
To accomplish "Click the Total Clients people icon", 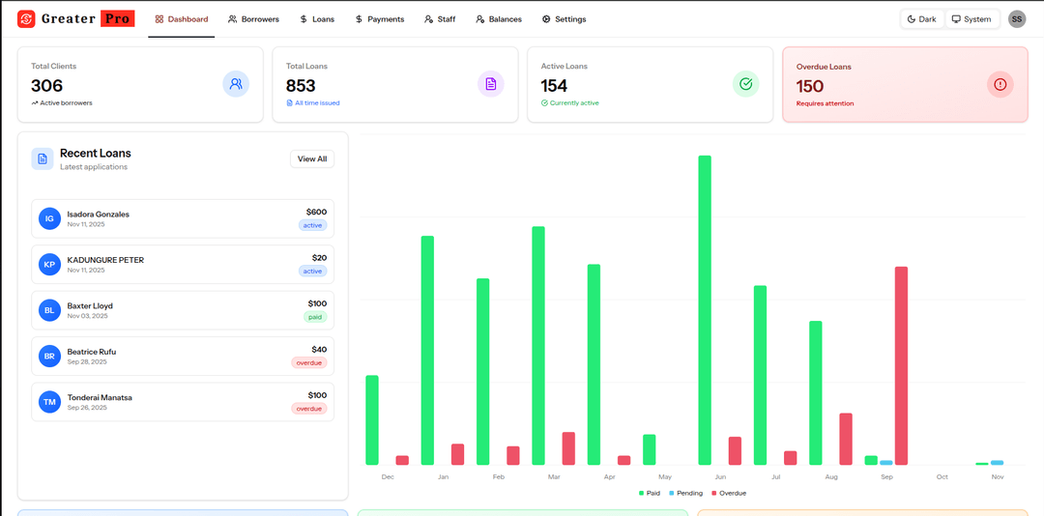I will pos(236,84).
